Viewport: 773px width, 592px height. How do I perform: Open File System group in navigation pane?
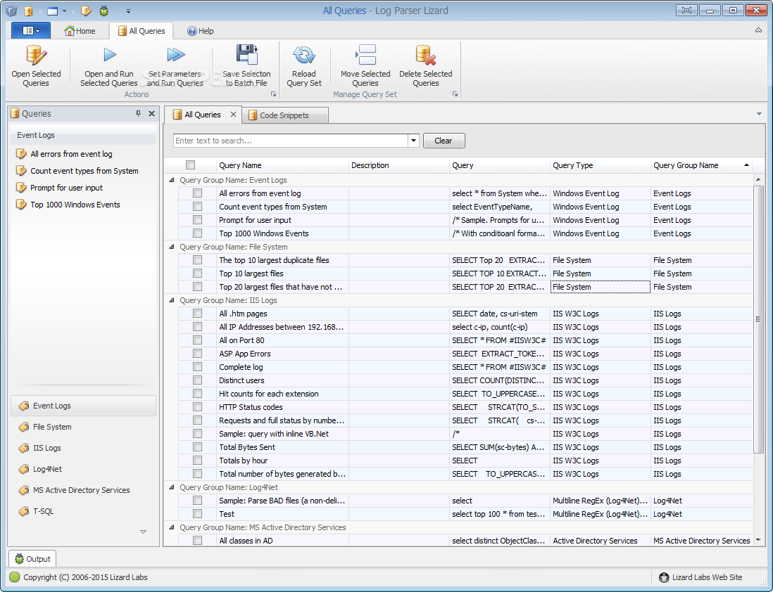coord(83,427)
